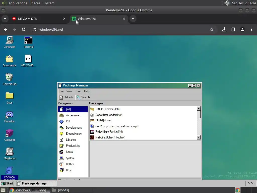Viewport: 257px width, 193px height.
Task: Open the Chrome three-dot menu
Action: click(x=251, y=30)
